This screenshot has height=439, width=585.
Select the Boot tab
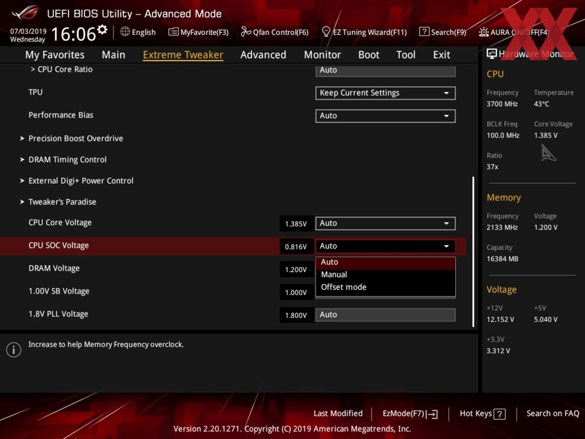point(369,55)
